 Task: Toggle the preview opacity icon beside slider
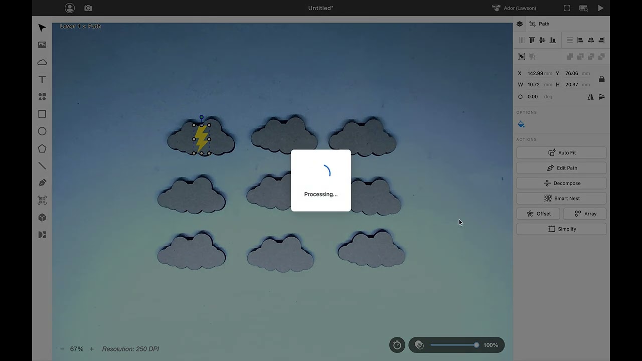419,345
